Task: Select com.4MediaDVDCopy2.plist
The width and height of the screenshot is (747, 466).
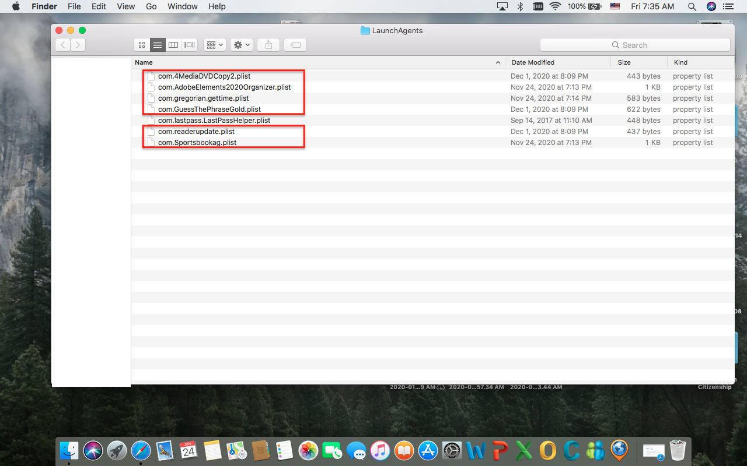Action: pyautogui.click(x=204, y=76)
